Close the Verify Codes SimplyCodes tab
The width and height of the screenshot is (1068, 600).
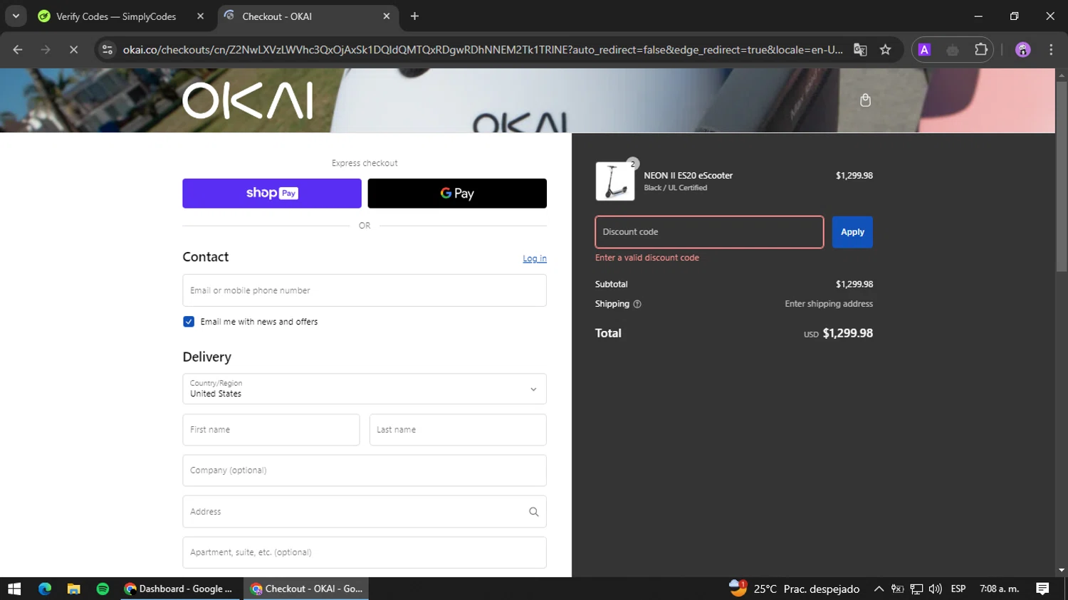pyautogui.click(x=201, y=16)
